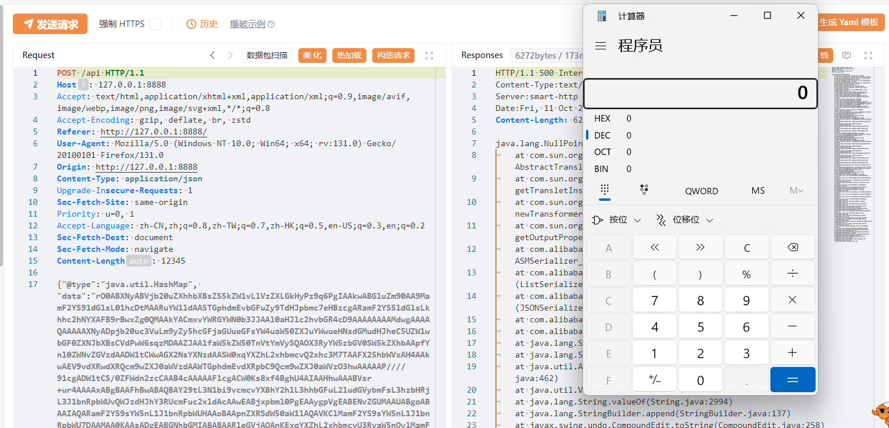This screenshot has height=428, width=889.
Task: Click the help question mark beside 爆破示例
Action: (271, 24)
